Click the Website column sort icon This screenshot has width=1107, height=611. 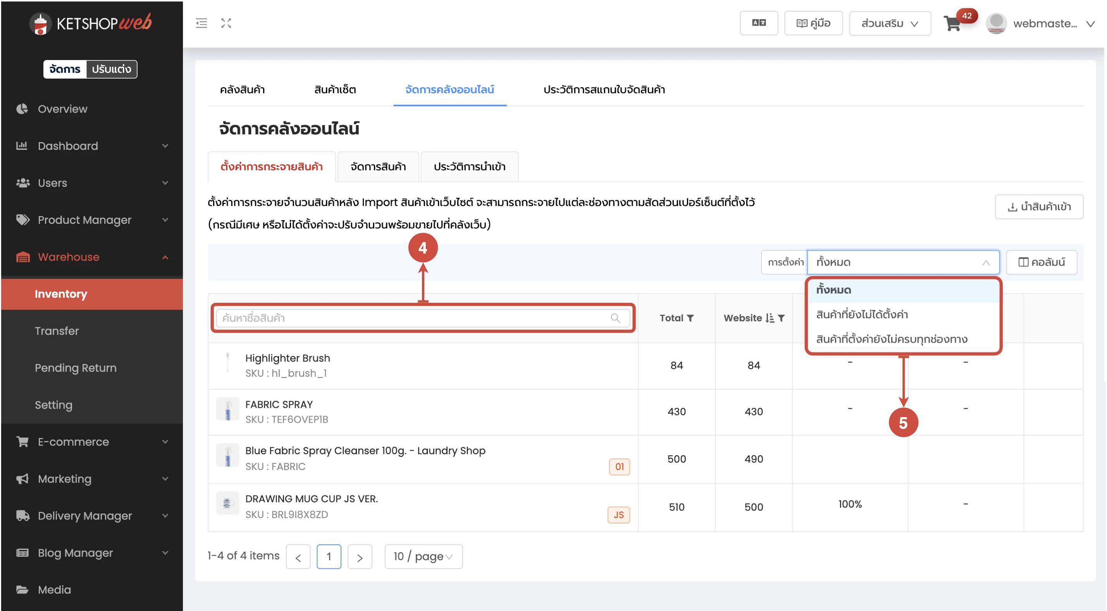point(770,318)
